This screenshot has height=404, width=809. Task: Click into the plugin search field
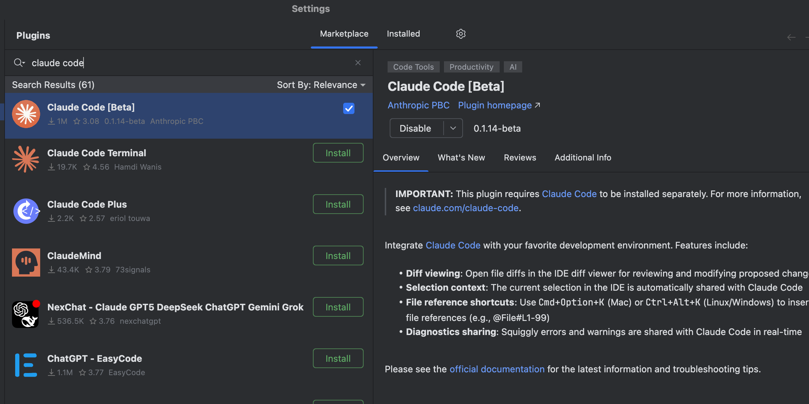pos(190,63)
